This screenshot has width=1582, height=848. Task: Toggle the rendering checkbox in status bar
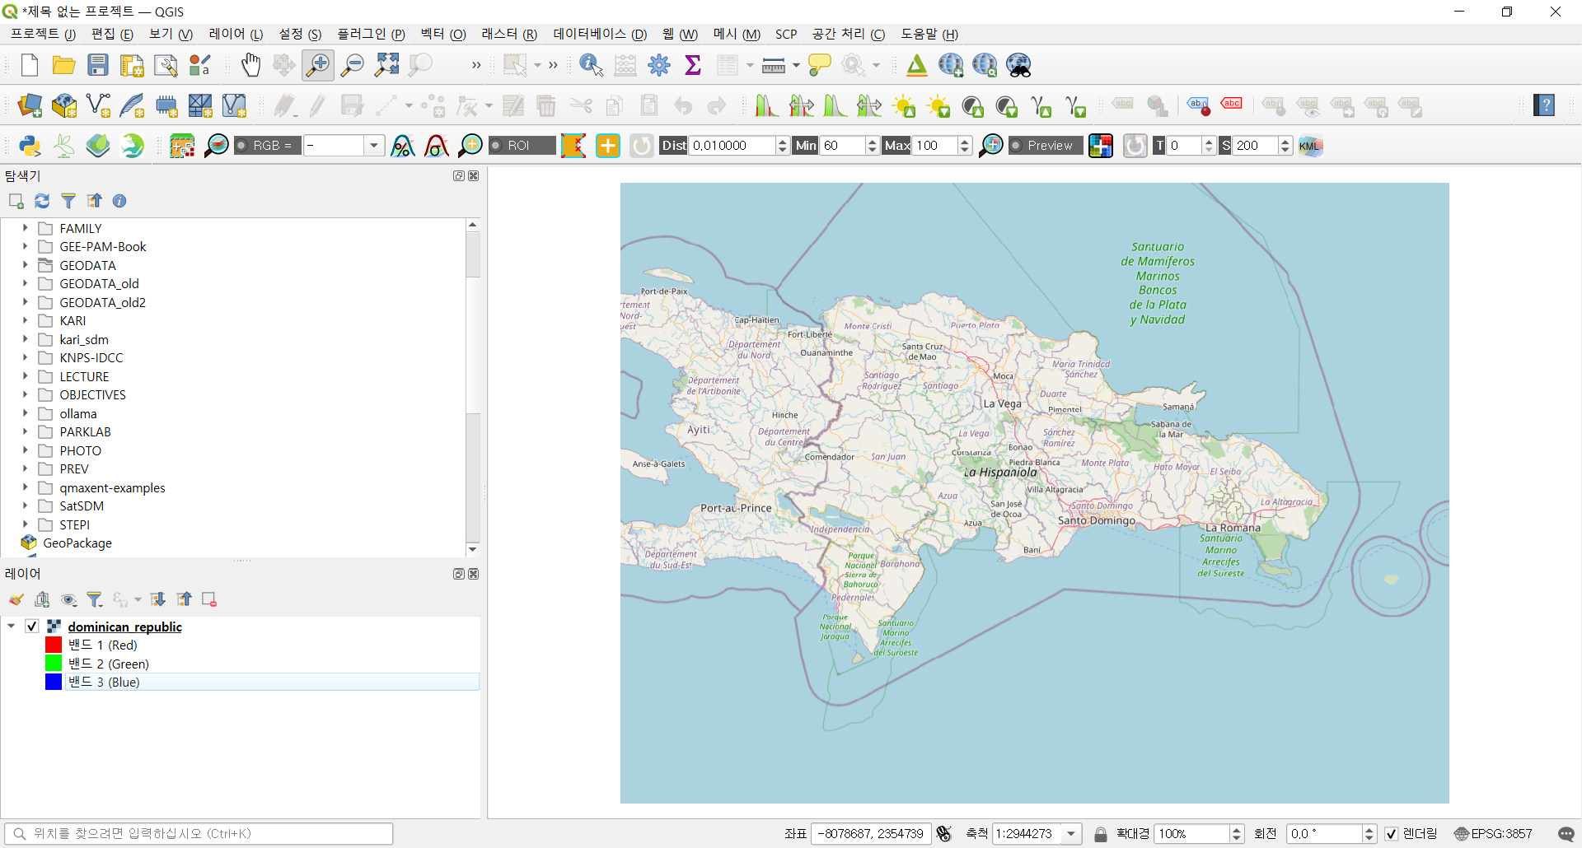[x=1392, y=834]
